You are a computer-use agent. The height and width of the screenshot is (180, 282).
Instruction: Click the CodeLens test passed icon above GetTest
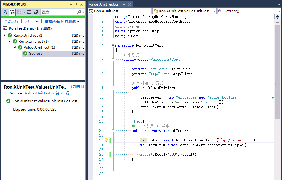(x=133, y=126)
